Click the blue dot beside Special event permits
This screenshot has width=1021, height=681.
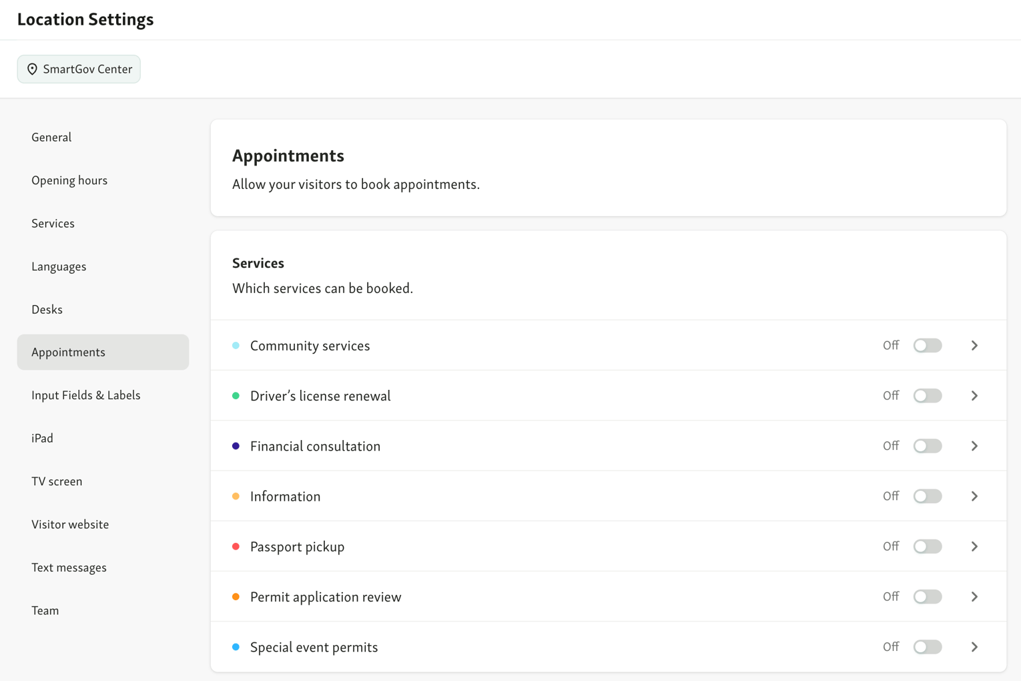click(x=236, y=646)
